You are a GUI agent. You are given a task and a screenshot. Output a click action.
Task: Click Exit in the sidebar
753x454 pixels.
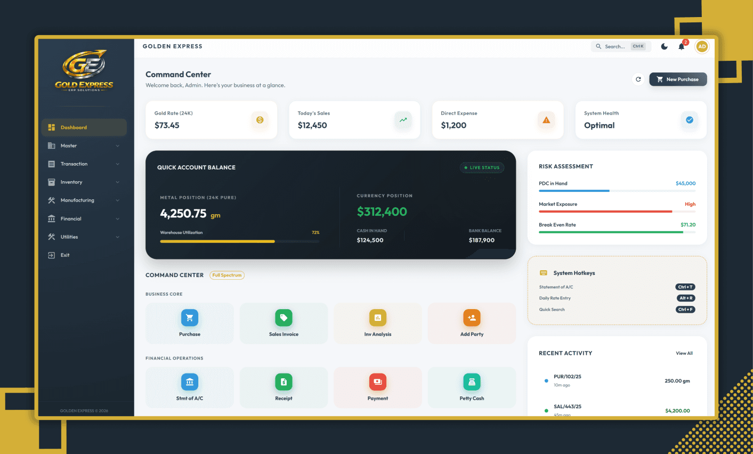[65, 255]
